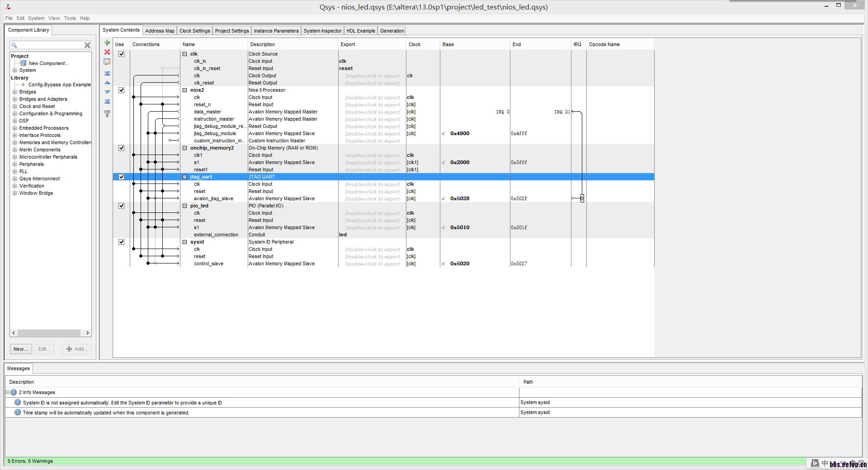Image resolution: width=868 pixels, height=470 pixels.
Task: Uncheck the Use box for clk
Action: click(121, 54)
